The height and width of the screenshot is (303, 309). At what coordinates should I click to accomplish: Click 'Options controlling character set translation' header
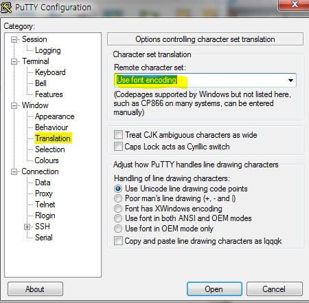(205, 39)
